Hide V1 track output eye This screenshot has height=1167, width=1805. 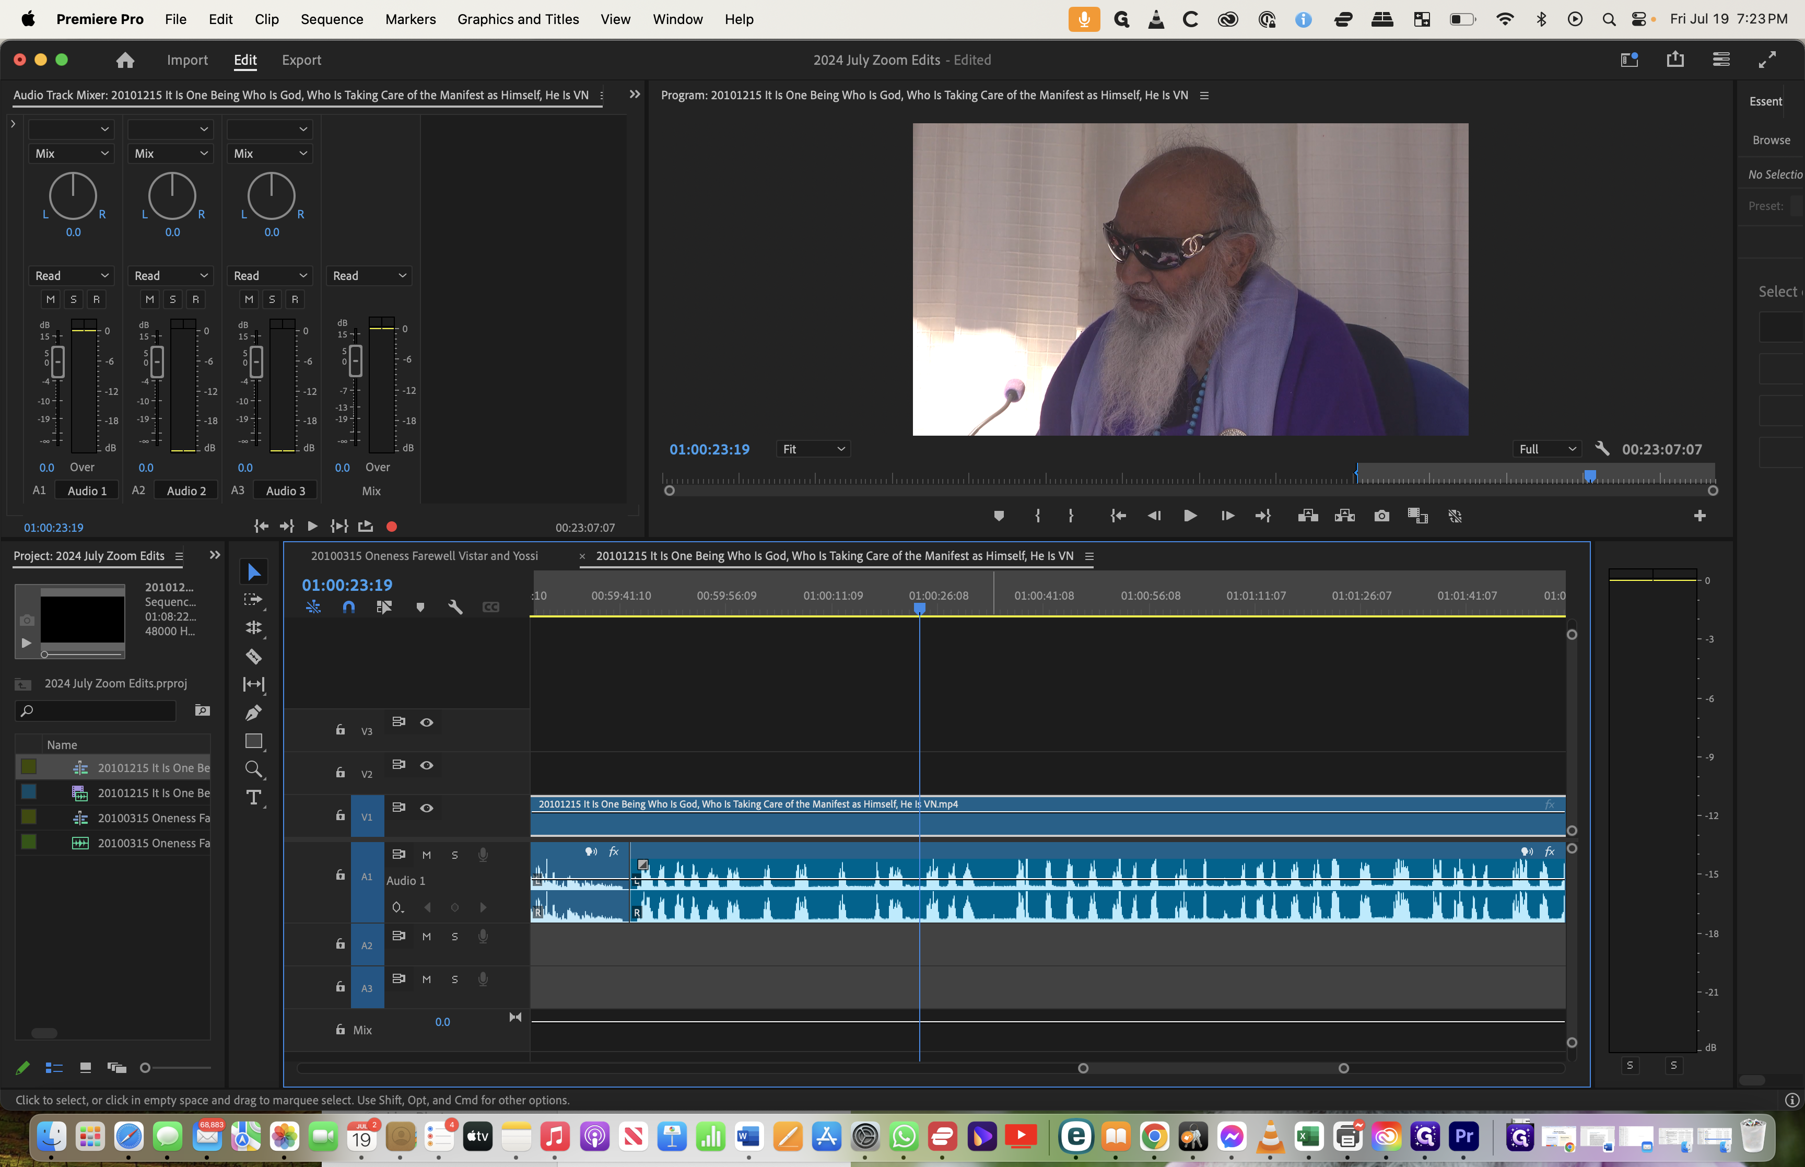click(427, 808)
